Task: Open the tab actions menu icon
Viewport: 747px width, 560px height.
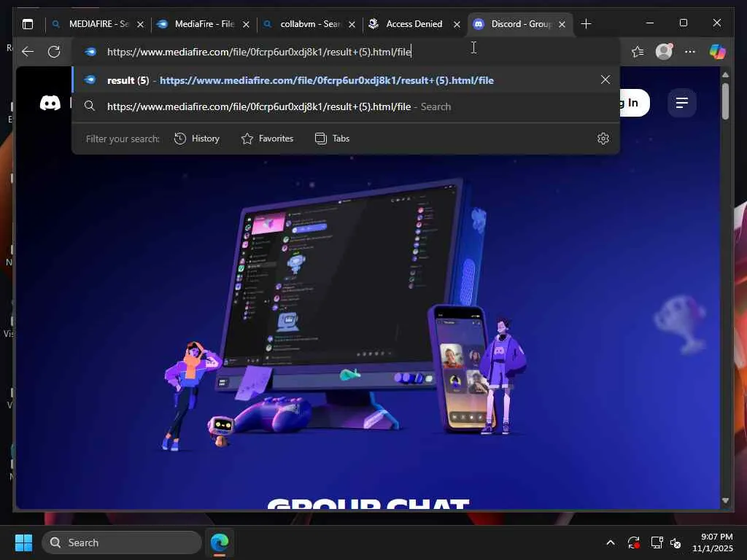Action: 28,24
